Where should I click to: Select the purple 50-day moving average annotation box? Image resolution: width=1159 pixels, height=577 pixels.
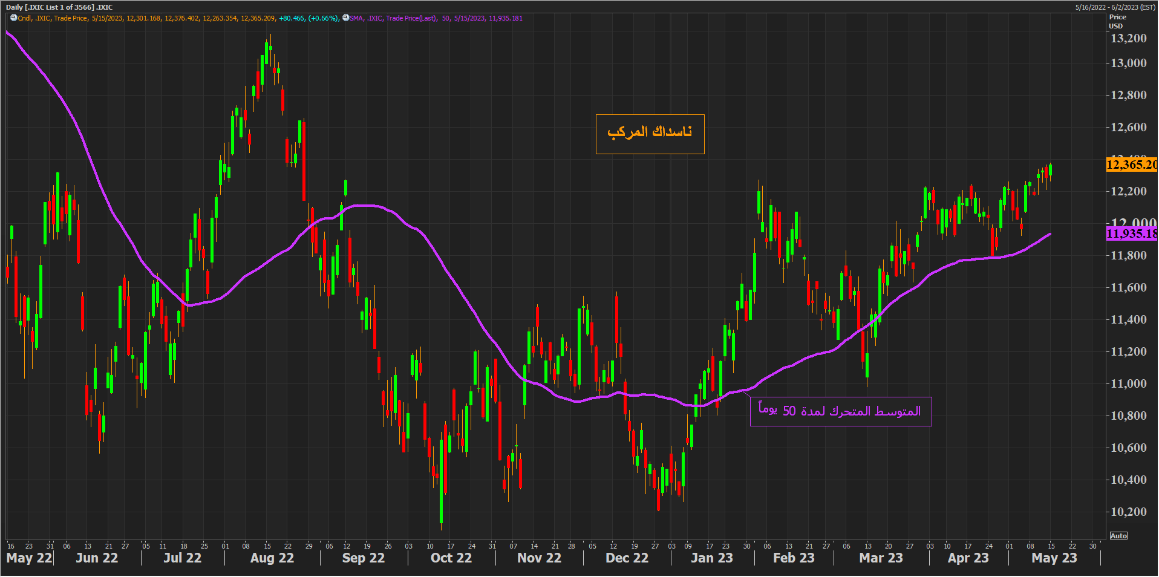[840, 411]
